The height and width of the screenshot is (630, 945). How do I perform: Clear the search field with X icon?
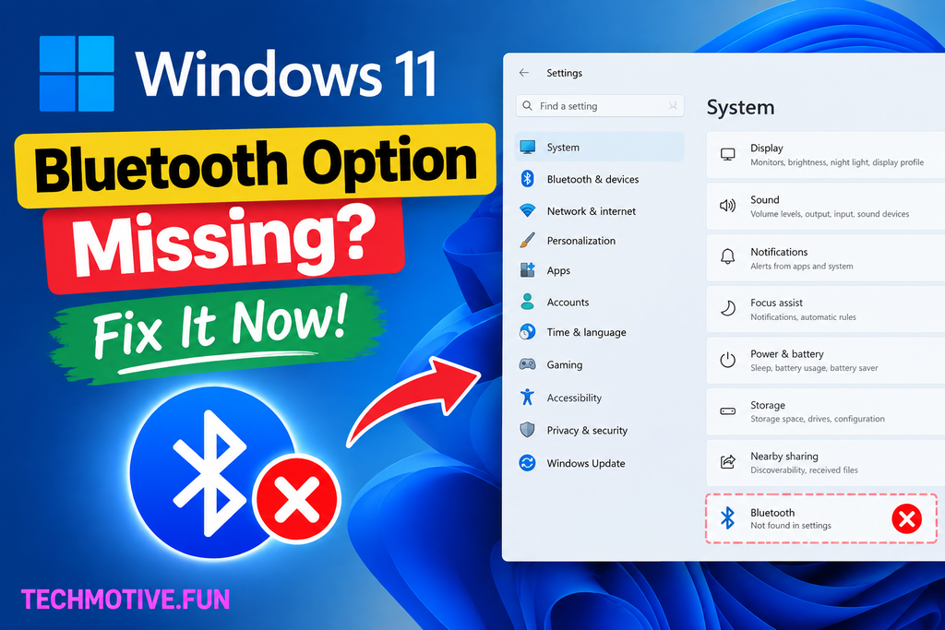(673, 106)
